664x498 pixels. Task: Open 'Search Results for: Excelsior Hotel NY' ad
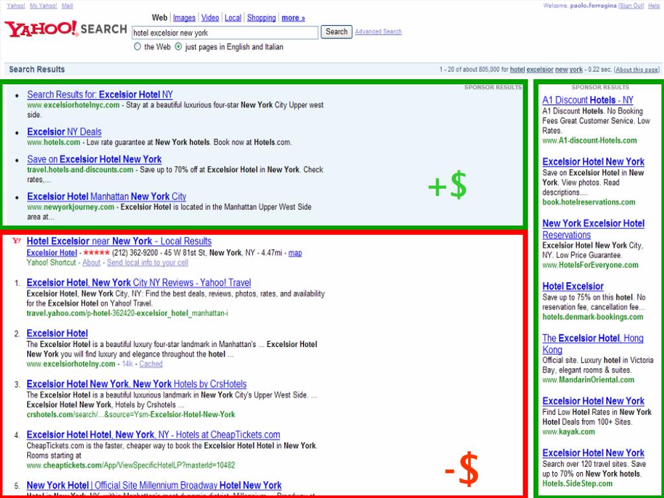100,95
